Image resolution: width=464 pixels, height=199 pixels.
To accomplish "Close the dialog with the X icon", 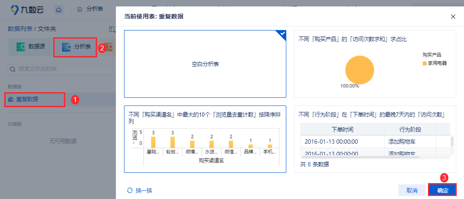I will (453, 17).
